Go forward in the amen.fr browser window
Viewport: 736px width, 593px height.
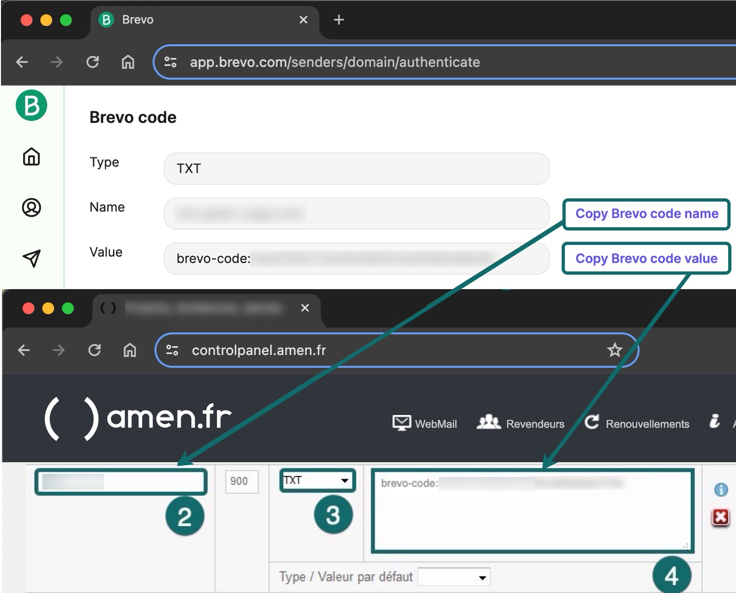[x=59, y=350]
